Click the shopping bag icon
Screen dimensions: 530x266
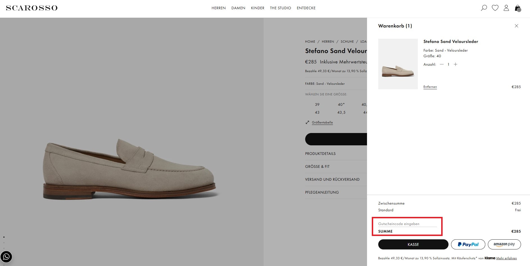[x=518, y=8]
